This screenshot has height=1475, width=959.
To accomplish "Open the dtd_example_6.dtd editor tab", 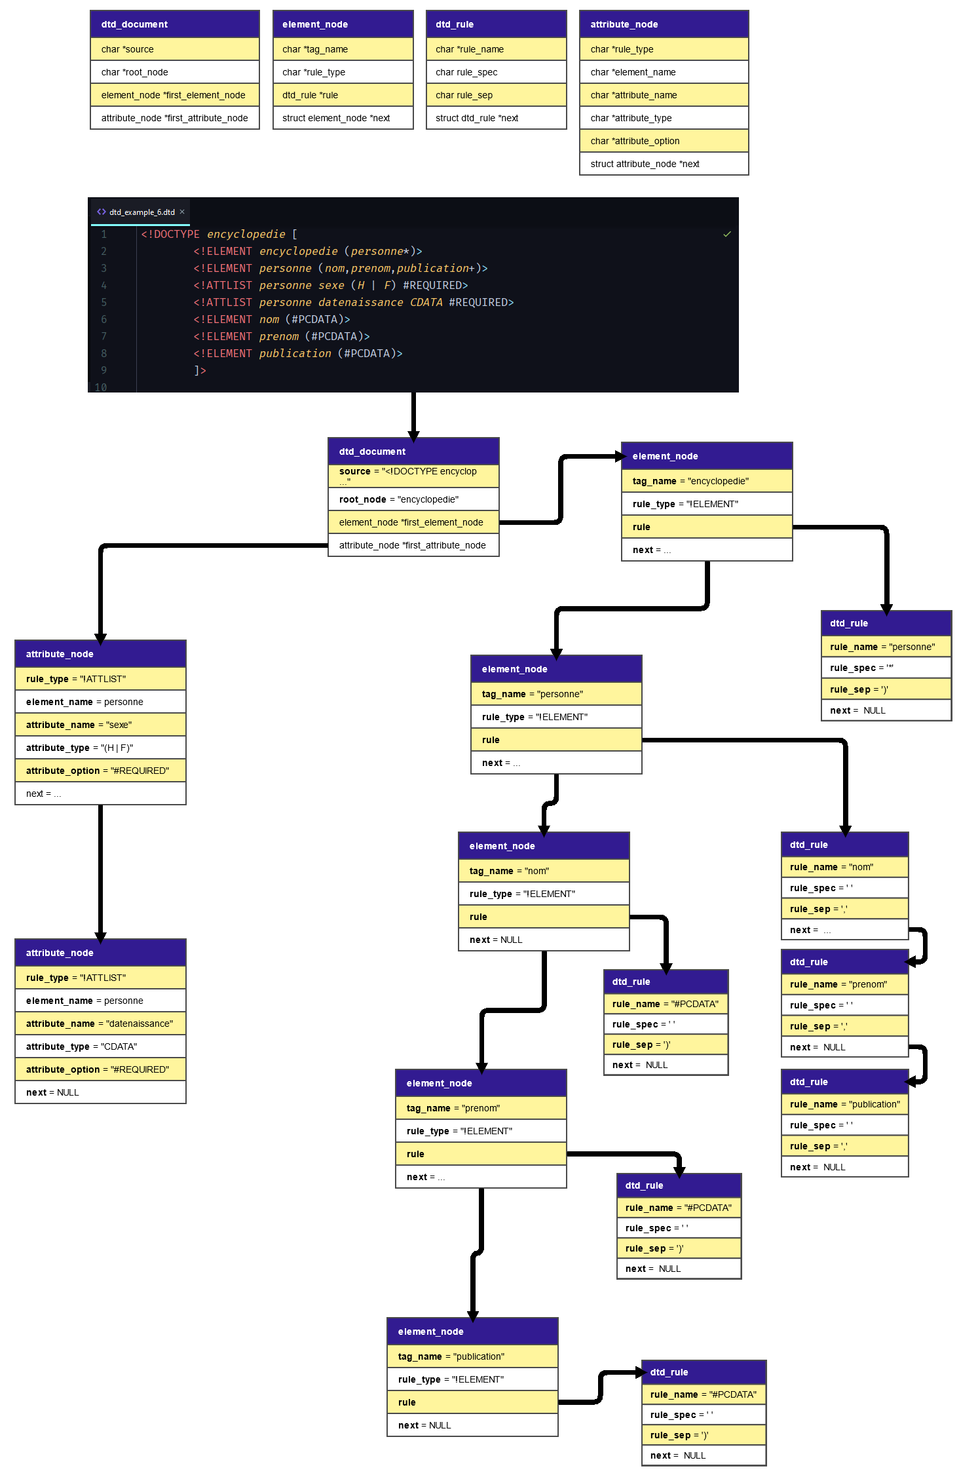I will point(140,212).
